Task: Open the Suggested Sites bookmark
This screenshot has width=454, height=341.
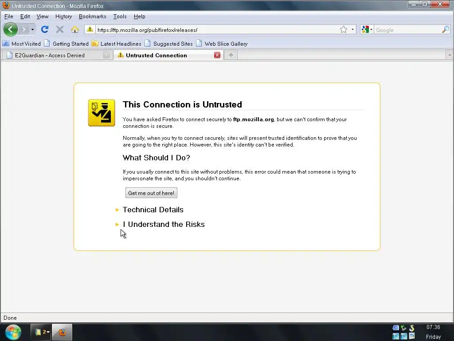Action: coord(169,44)
